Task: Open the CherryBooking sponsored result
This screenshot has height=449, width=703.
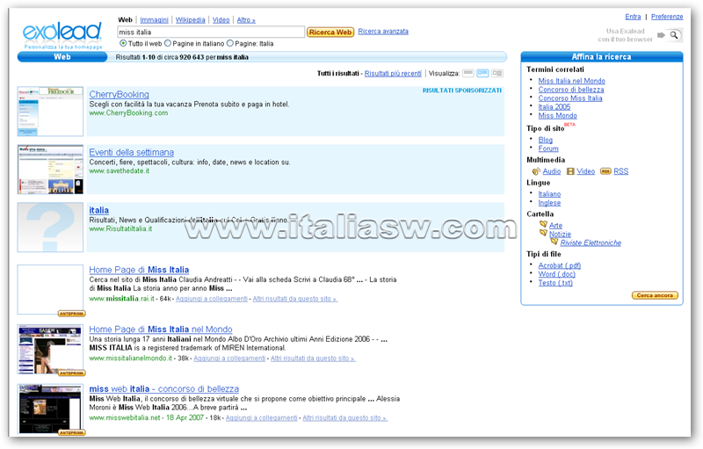Action: 119,94
